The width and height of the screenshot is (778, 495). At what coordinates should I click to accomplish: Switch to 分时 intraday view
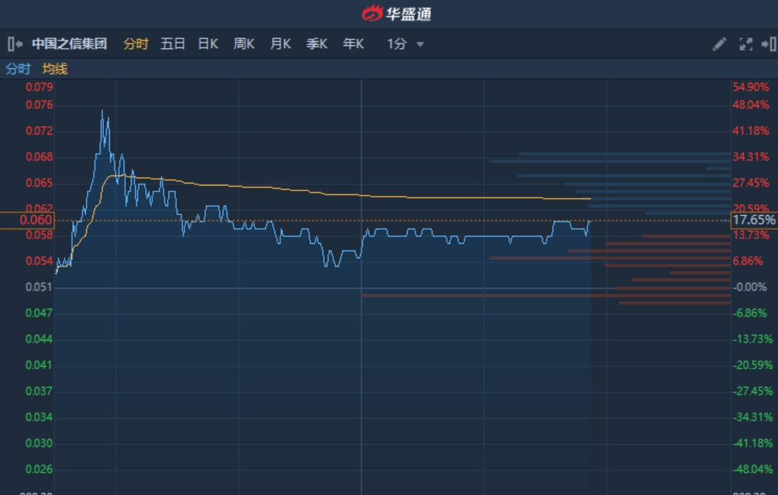tap(136, 44)
